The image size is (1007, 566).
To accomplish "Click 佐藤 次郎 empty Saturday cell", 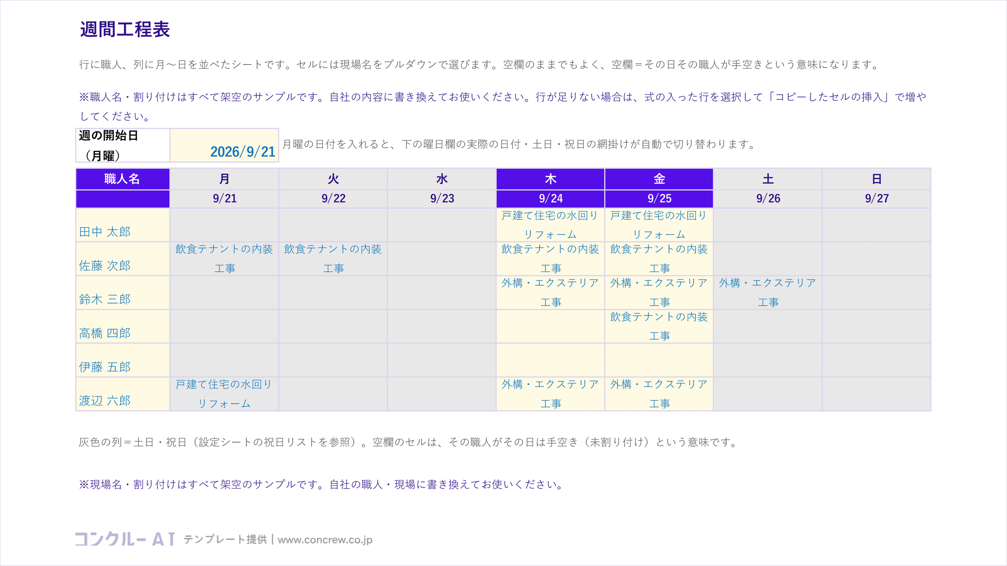I will tap(768, 259).
